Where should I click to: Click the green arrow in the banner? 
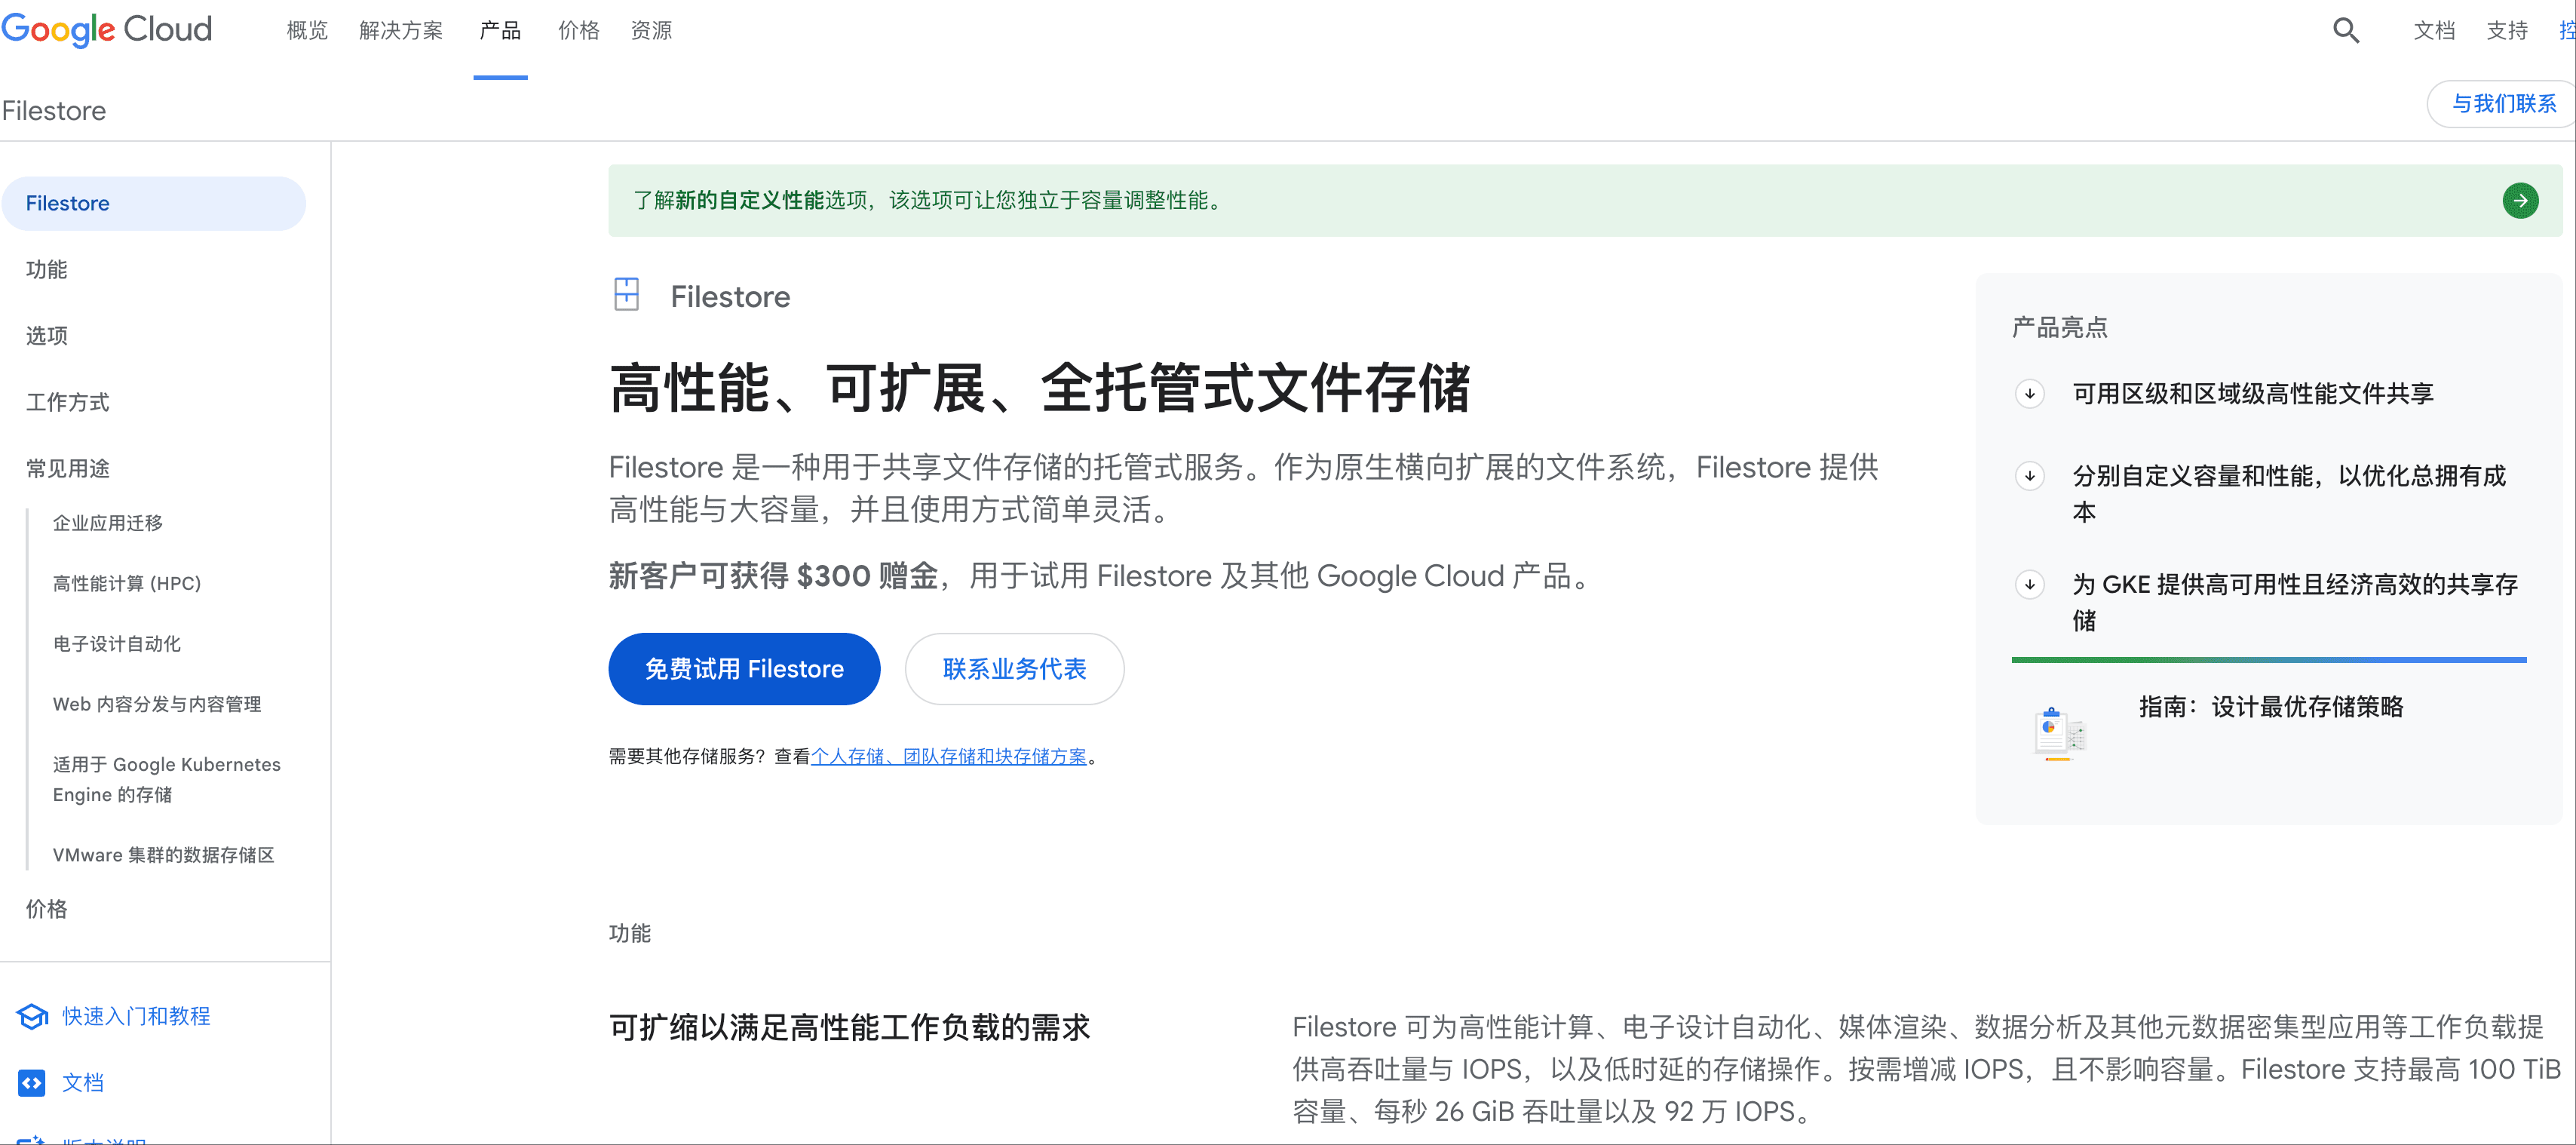[x=2520, y=200]
